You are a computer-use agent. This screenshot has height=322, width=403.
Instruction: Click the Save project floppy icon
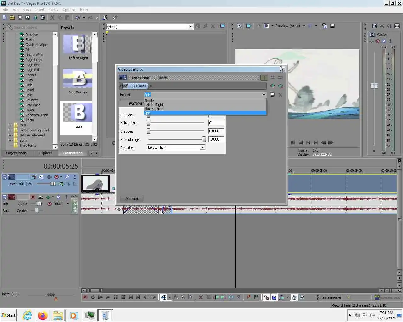tap(20, 18)
